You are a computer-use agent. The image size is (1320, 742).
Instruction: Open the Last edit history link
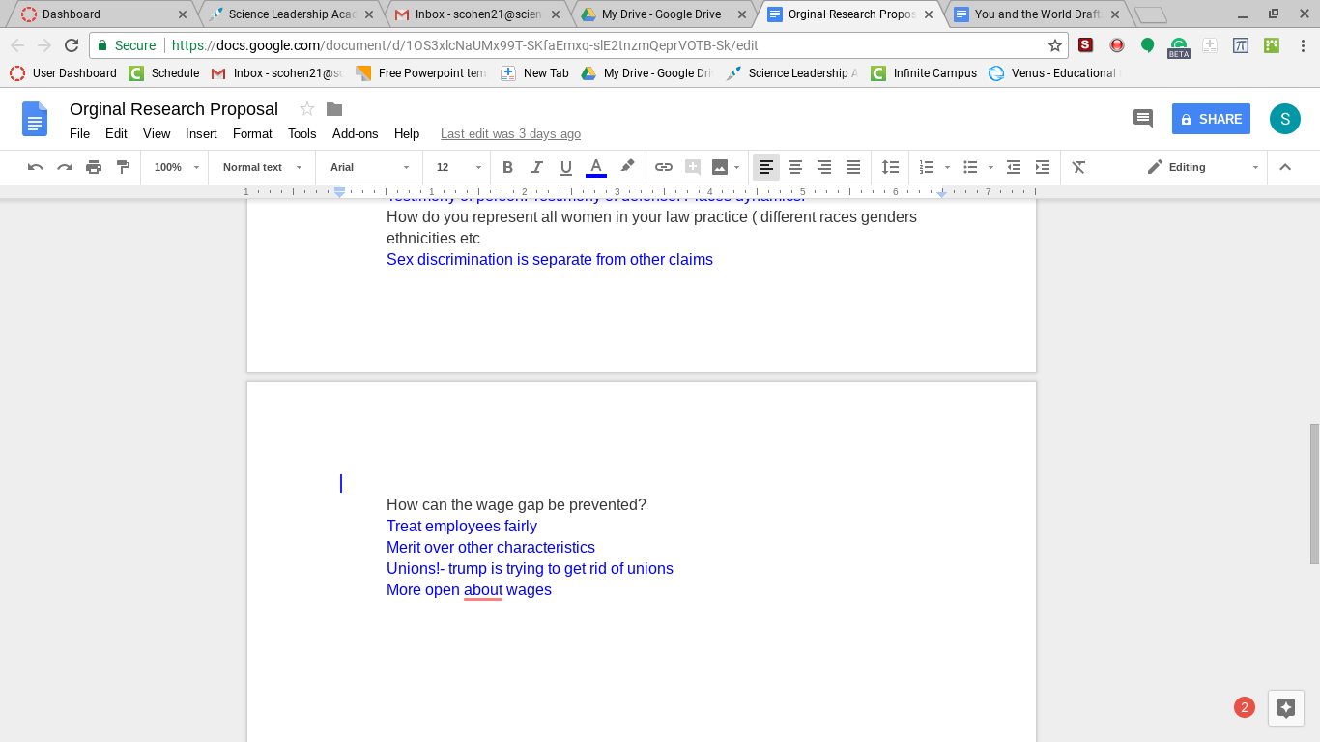[510, 134]
